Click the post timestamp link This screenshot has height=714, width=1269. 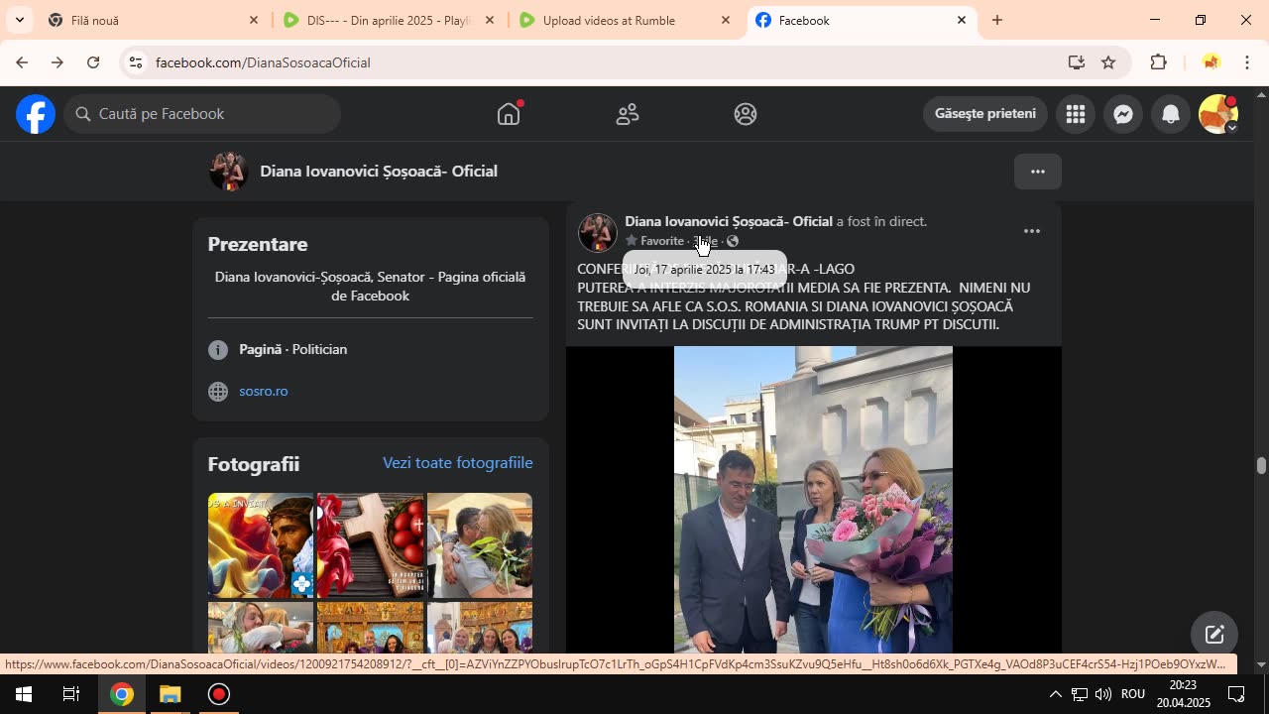coord(705,241)
